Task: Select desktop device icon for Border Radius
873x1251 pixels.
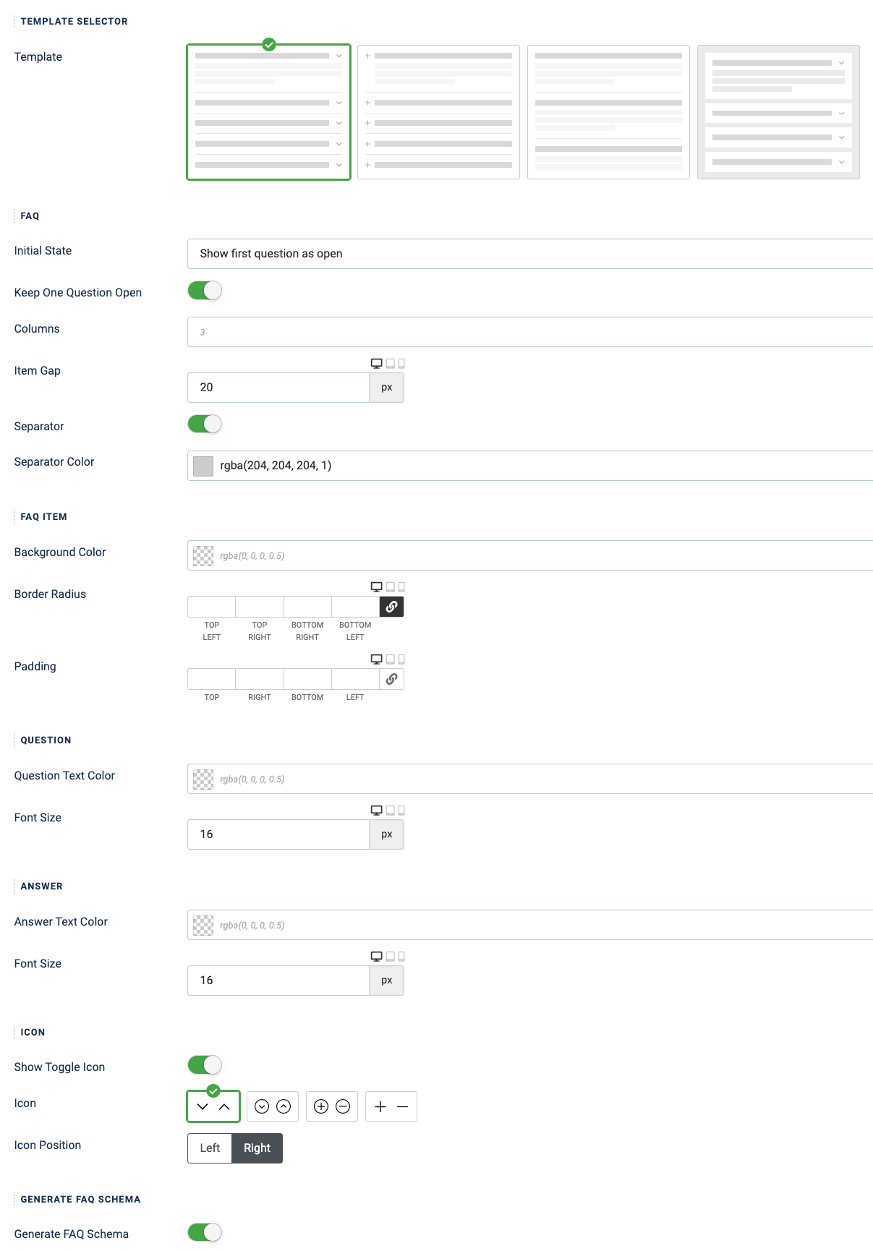Action: coord(376,587)
